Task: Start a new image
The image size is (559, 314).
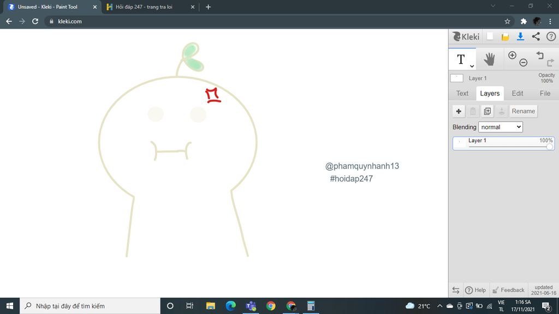Action: pos(490,36)
